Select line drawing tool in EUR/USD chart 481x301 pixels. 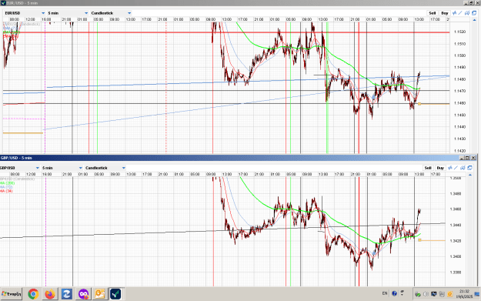(x=460, y=13)
